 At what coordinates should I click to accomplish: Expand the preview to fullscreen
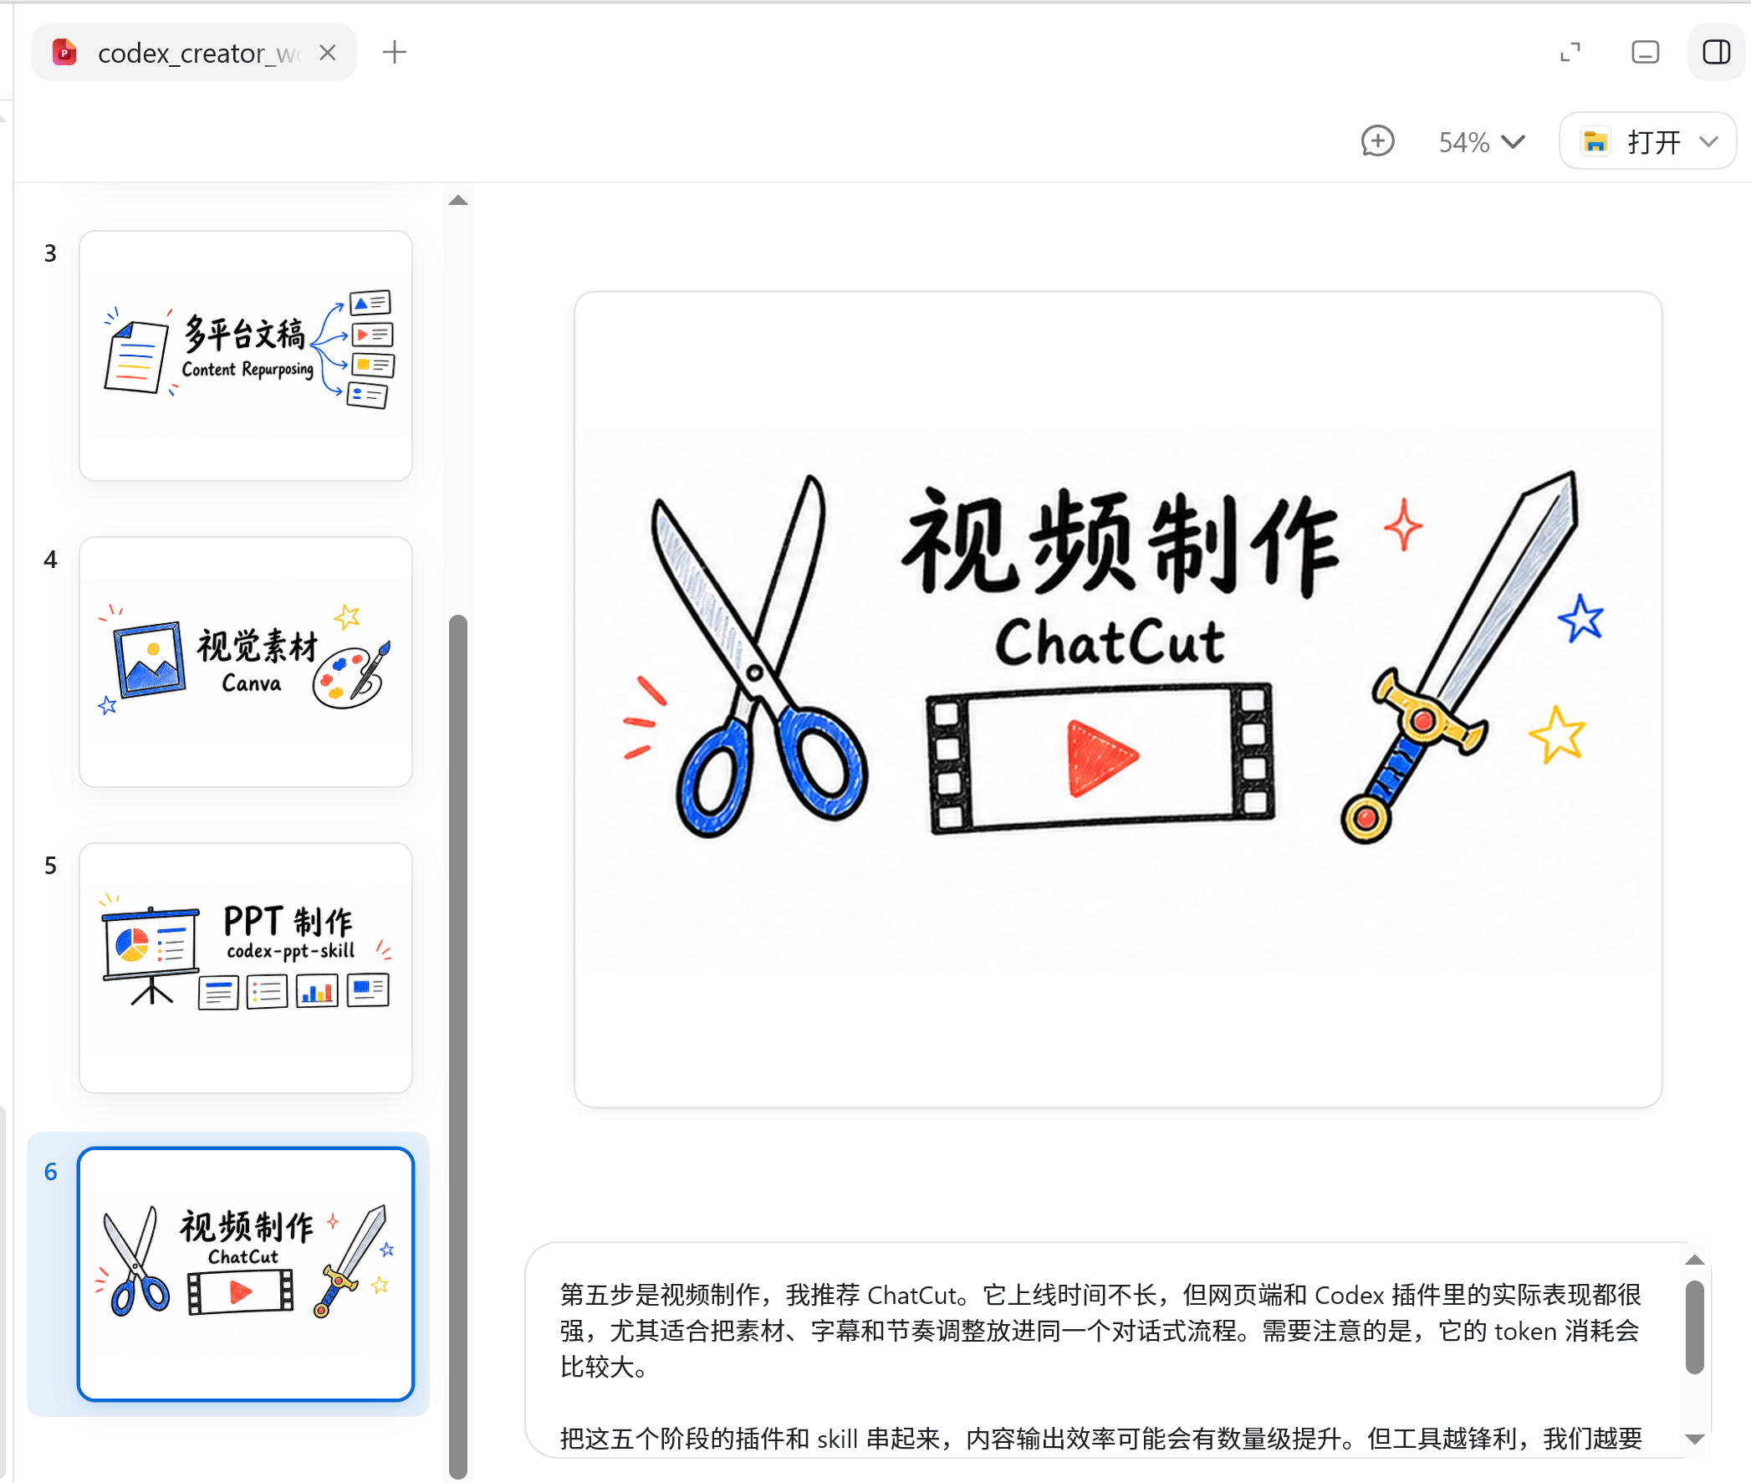pyautogui.click(x=1570, y=52)
